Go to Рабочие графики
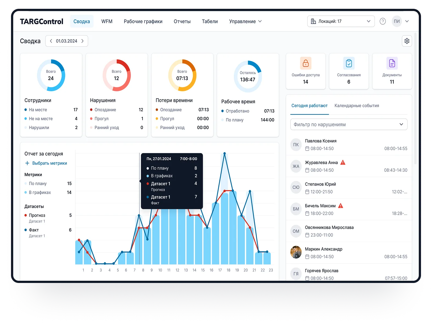 [143, 21]
